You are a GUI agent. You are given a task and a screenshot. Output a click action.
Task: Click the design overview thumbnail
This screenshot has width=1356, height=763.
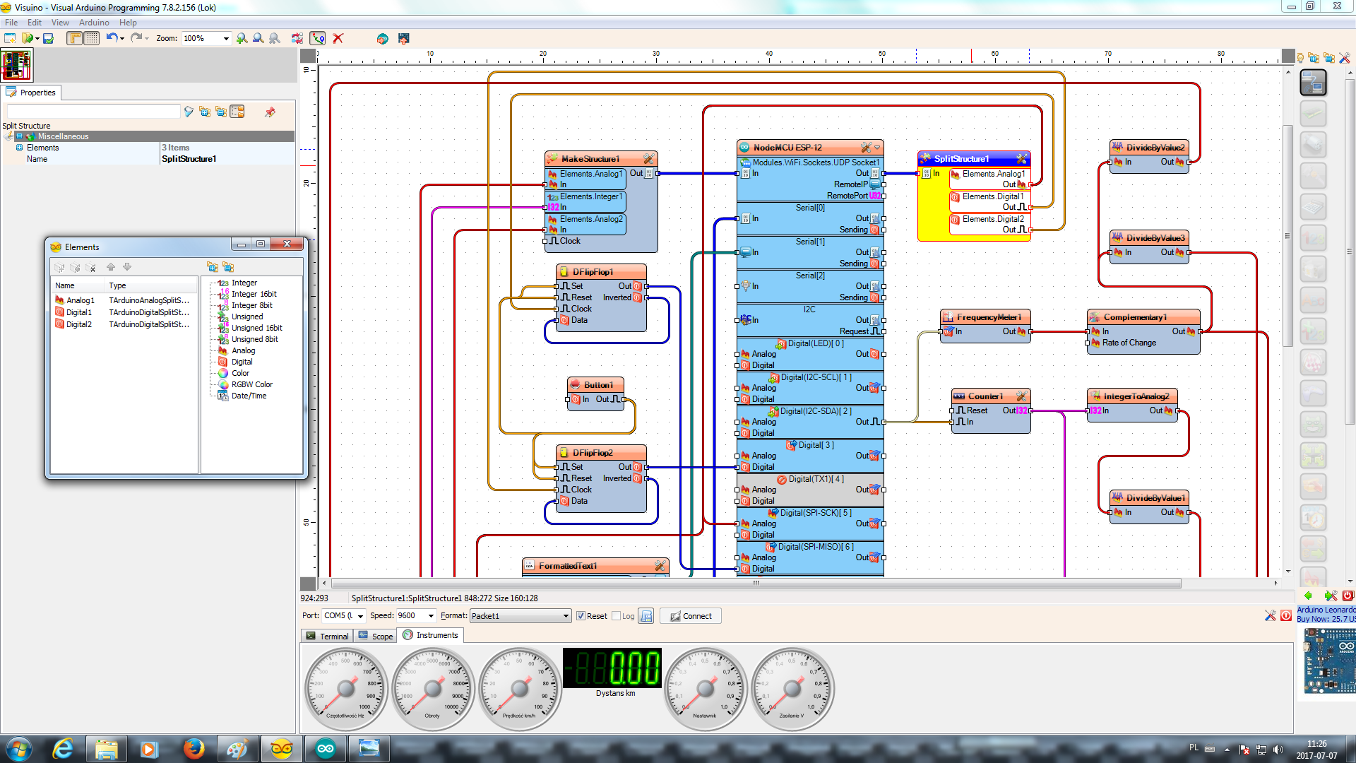tap(16, 65)
